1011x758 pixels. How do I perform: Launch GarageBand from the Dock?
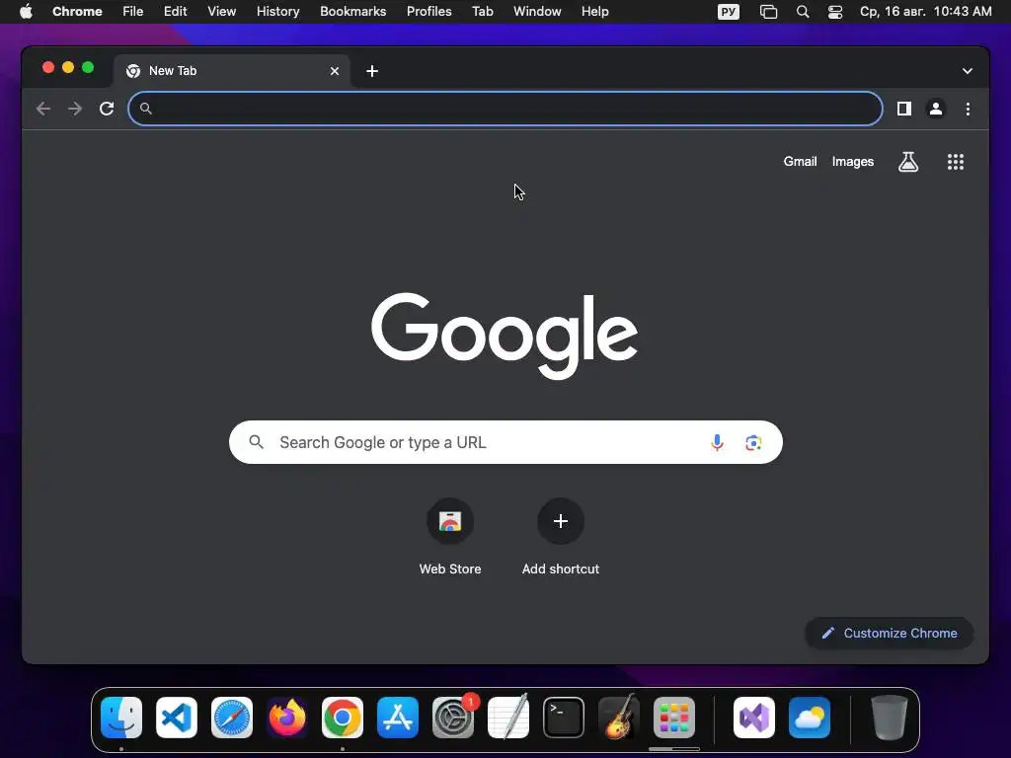[619, 718]
